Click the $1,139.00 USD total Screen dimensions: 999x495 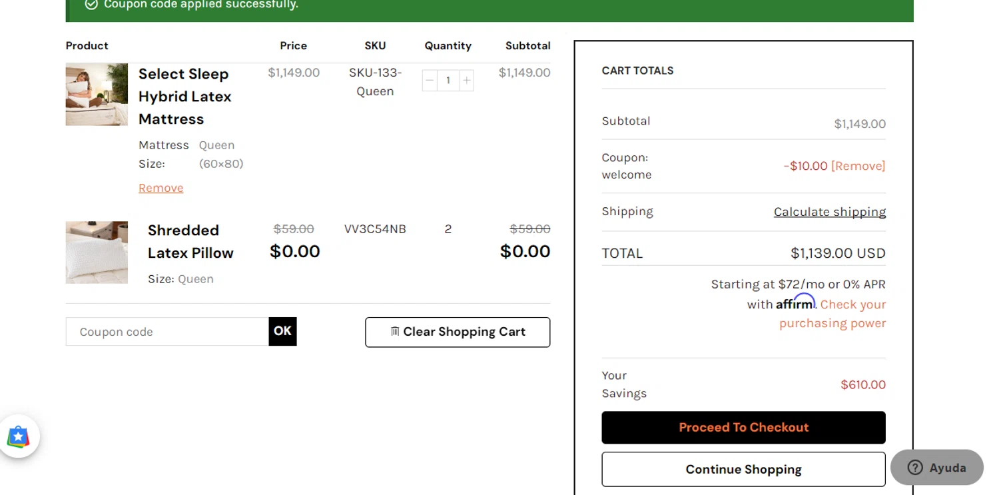tap(838, 253)
